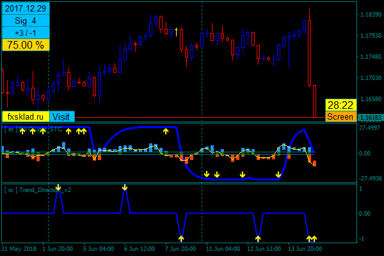The height and width of the screenshot is (256, 384).
Task: Click the yellow doji candle on price chart
Action: pyautogui.click(x=177, y=32)
